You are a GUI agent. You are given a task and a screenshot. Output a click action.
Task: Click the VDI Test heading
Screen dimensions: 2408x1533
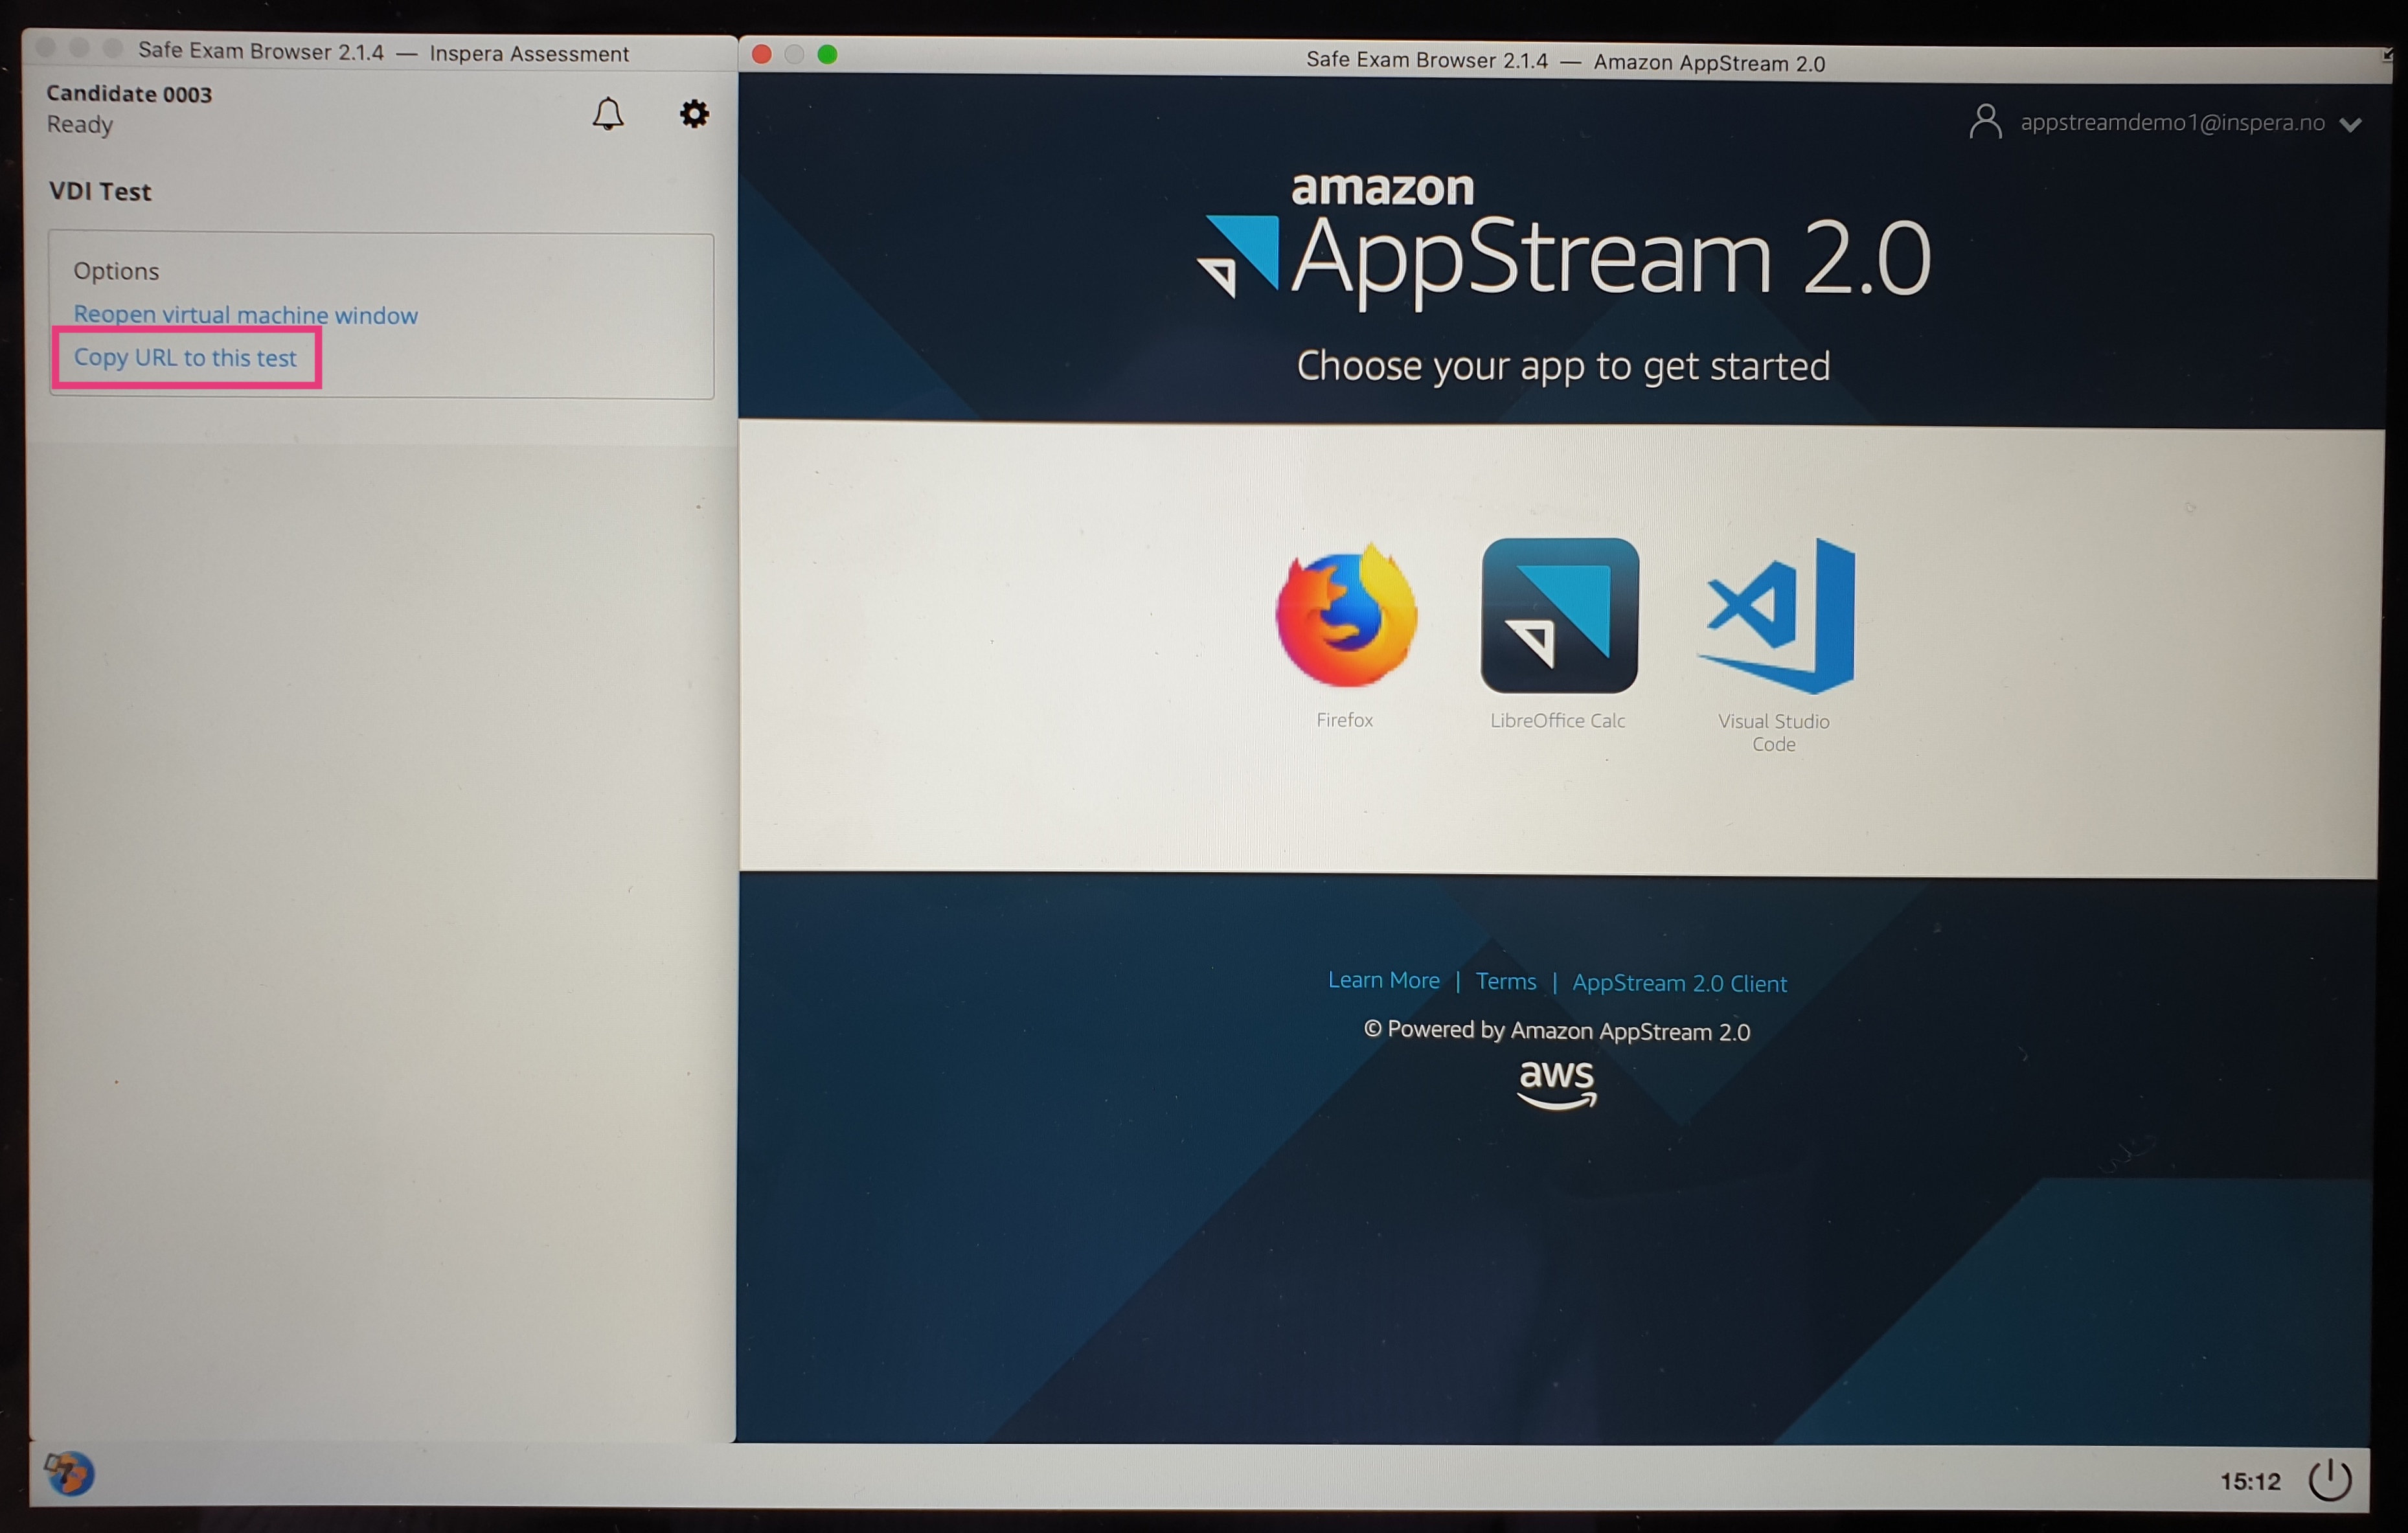coord(100,191)
